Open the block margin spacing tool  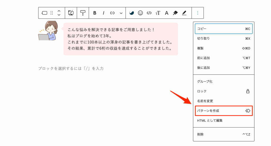83,13
